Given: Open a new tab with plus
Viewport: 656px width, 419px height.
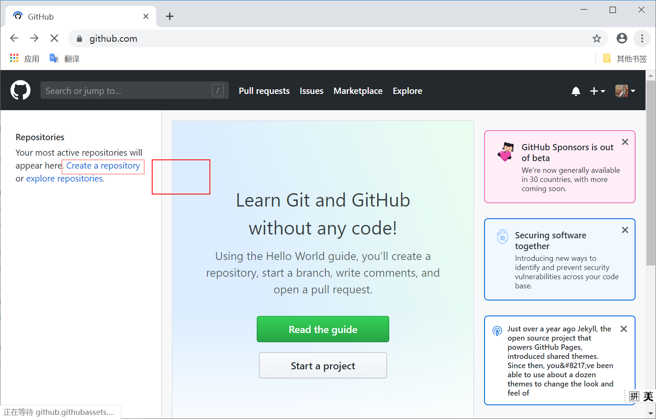Looking at the screenshot, I should tap(170, 16).
